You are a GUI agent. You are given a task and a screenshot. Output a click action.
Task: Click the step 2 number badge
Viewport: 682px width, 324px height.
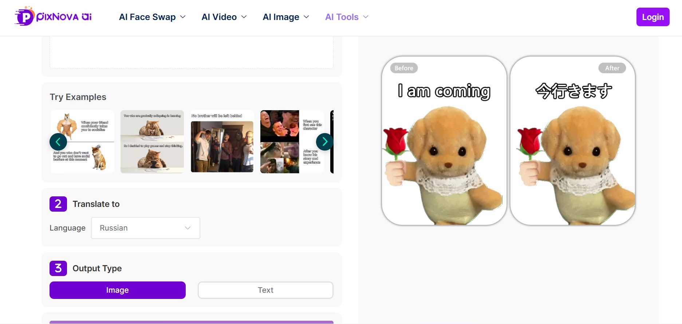(58, 204)
